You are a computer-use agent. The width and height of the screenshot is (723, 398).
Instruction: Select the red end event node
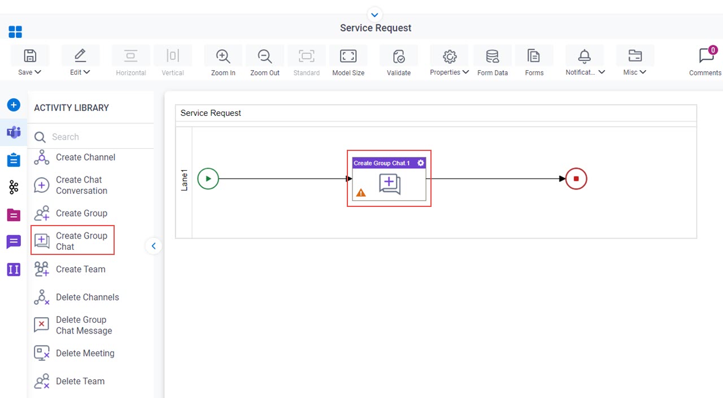click(576, 179)
